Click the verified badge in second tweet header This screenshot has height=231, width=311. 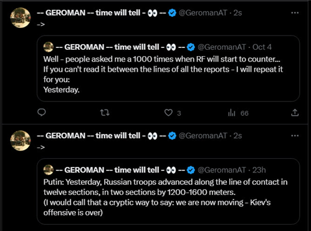click(x=172, y=136)
